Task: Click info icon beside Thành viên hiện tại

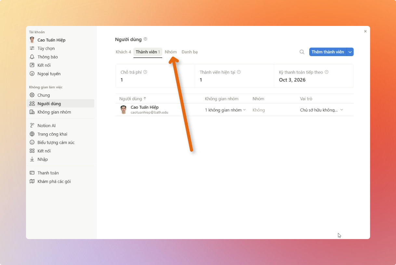Action: tap(239, 72)
